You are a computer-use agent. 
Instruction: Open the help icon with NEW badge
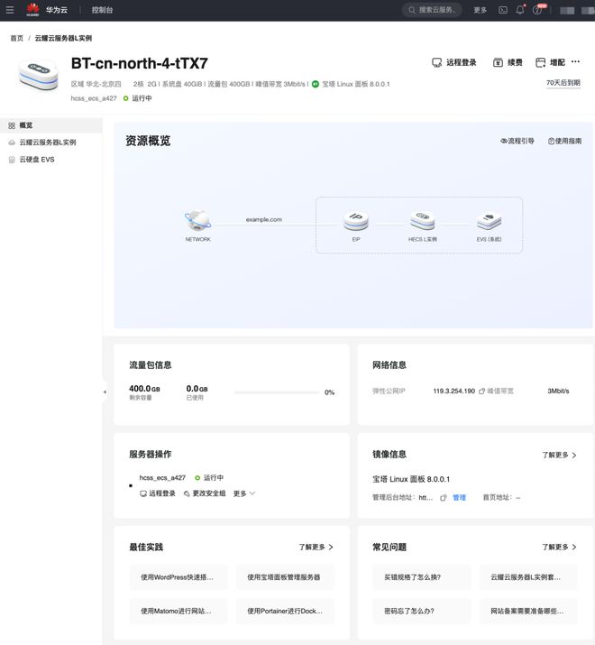click(x=537, y=10)
